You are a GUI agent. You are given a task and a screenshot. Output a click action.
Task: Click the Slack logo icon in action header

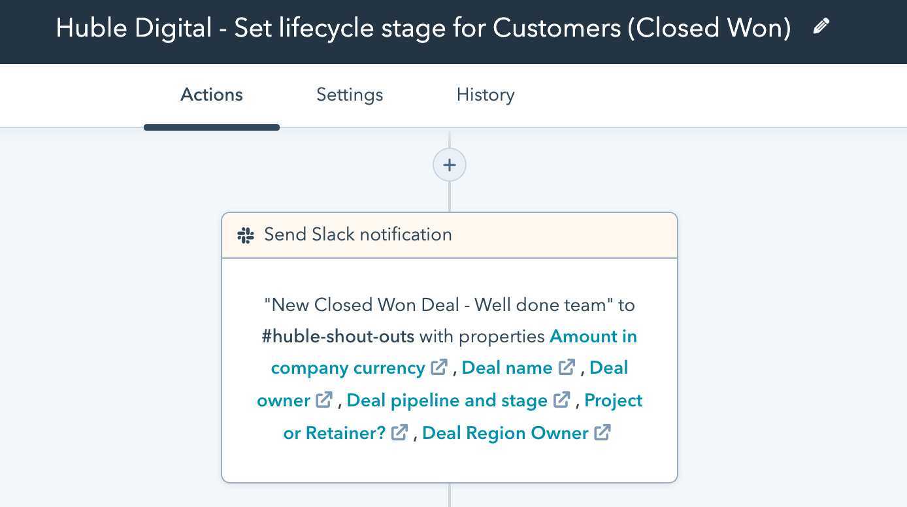pyautogui.click(x=246, y=235)
